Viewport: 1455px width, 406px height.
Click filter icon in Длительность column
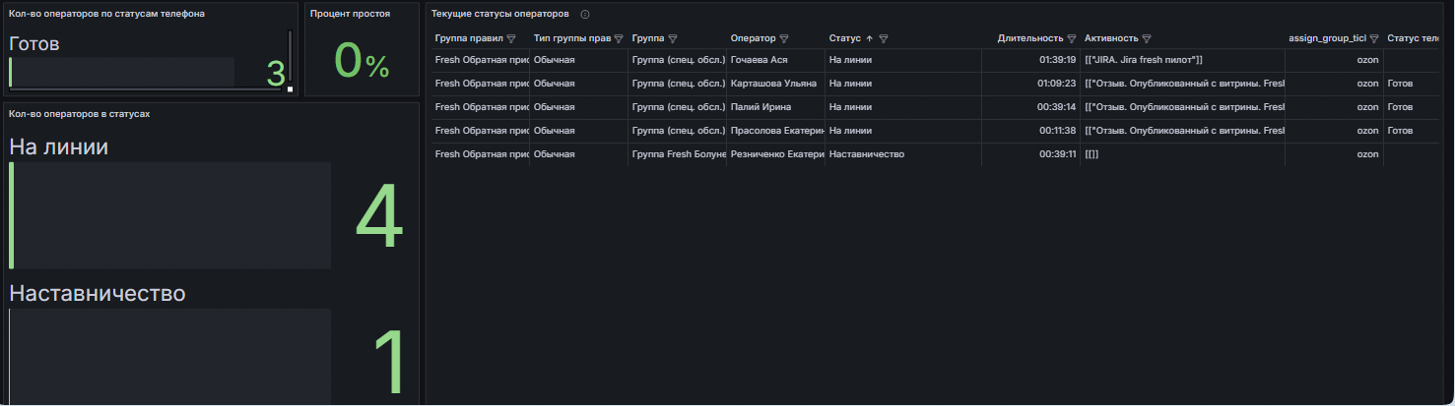[x=1072, y=38]
